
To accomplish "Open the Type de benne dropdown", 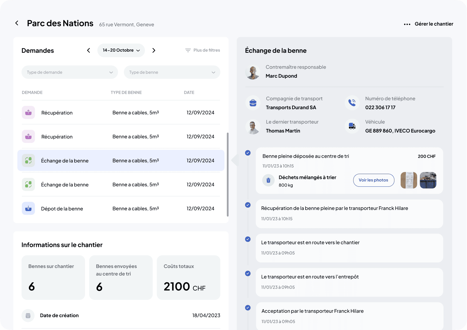I will pyautogui.click(x=172, y=72).
